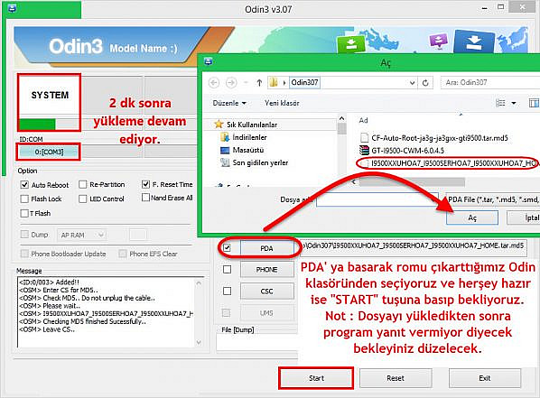Select I9500XXUHOA7 firmware file
Viewport: 540px width, 398px height.
pos(454,162)
